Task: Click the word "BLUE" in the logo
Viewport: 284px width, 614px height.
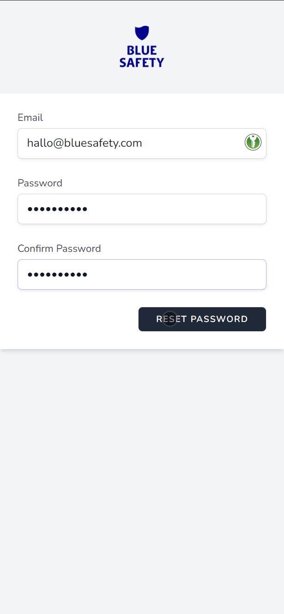Action: [142, 50]
